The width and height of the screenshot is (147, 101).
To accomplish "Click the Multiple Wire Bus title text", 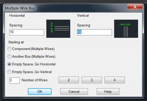I will click(x=20, y=8).
